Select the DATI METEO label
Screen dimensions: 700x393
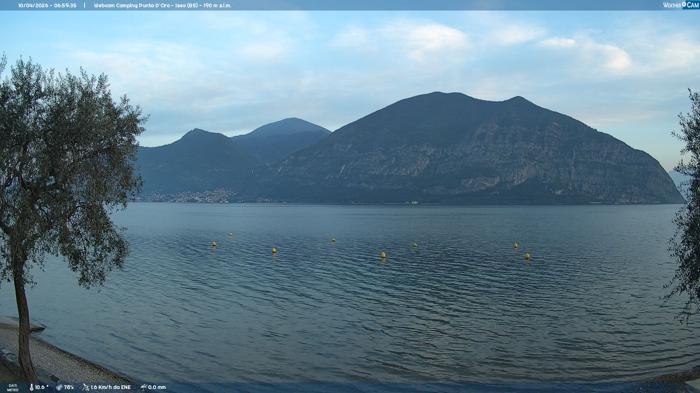coord(13,388)
